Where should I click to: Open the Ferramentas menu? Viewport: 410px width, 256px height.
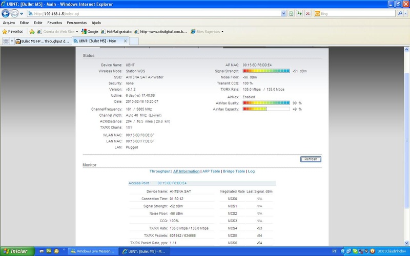76,23
